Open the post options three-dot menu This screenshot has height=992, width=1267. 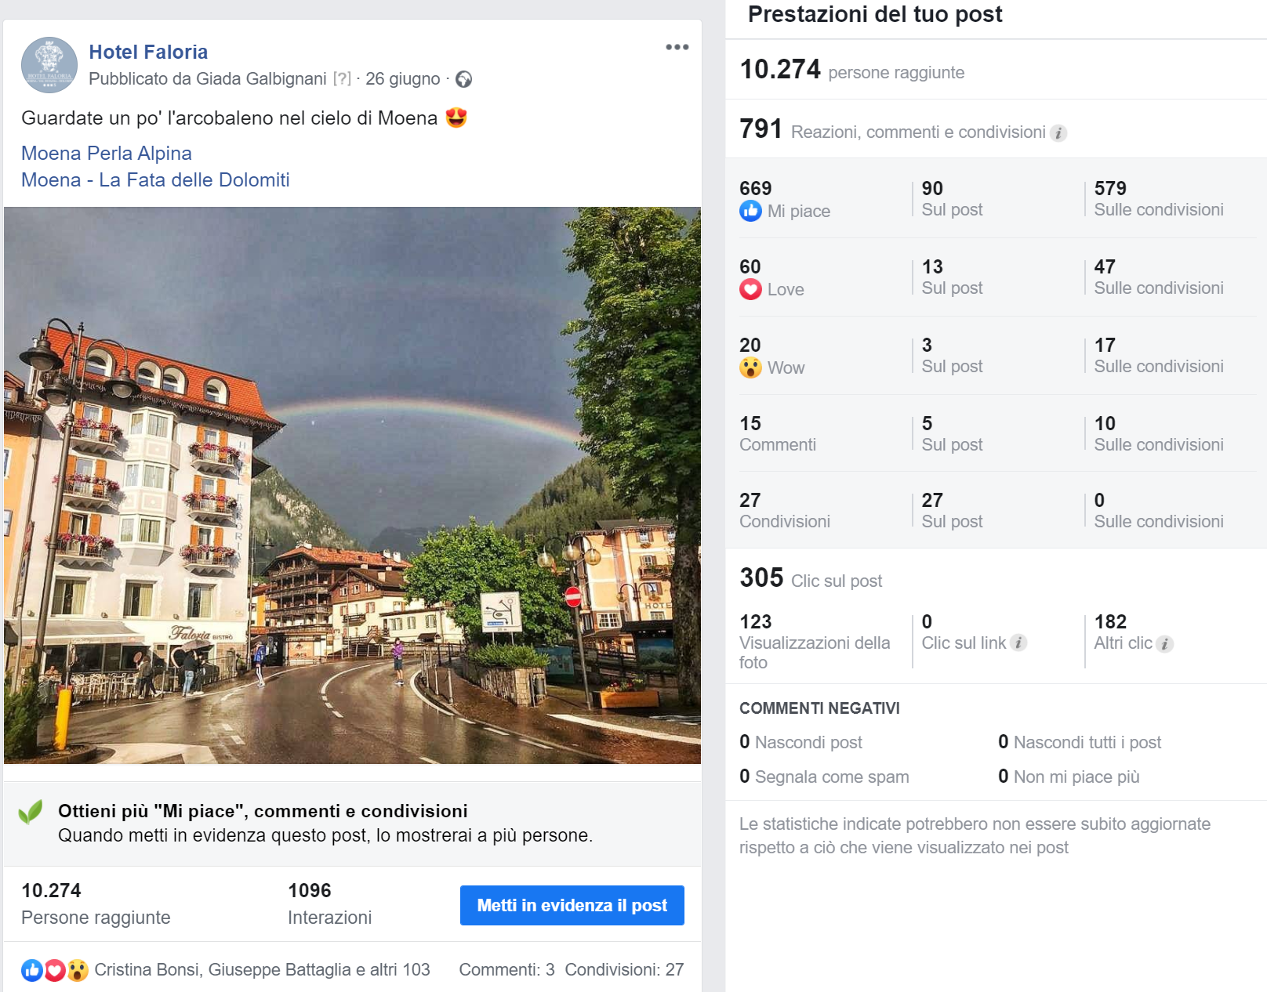[677, 47]
